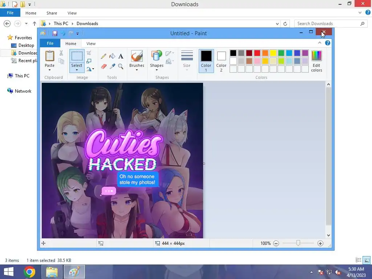Click the zoom slider handle
Viewport: 372px width, 279px height.
(x=298, y=243)
